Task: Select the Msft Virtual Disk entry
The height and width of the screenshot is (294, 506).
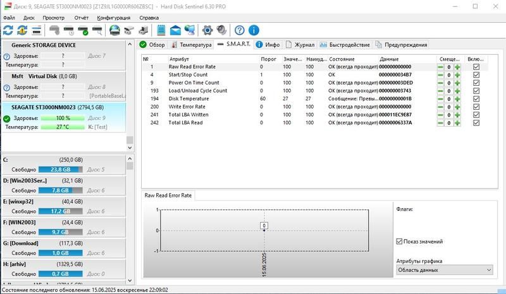Action: [x=64, y=86]
